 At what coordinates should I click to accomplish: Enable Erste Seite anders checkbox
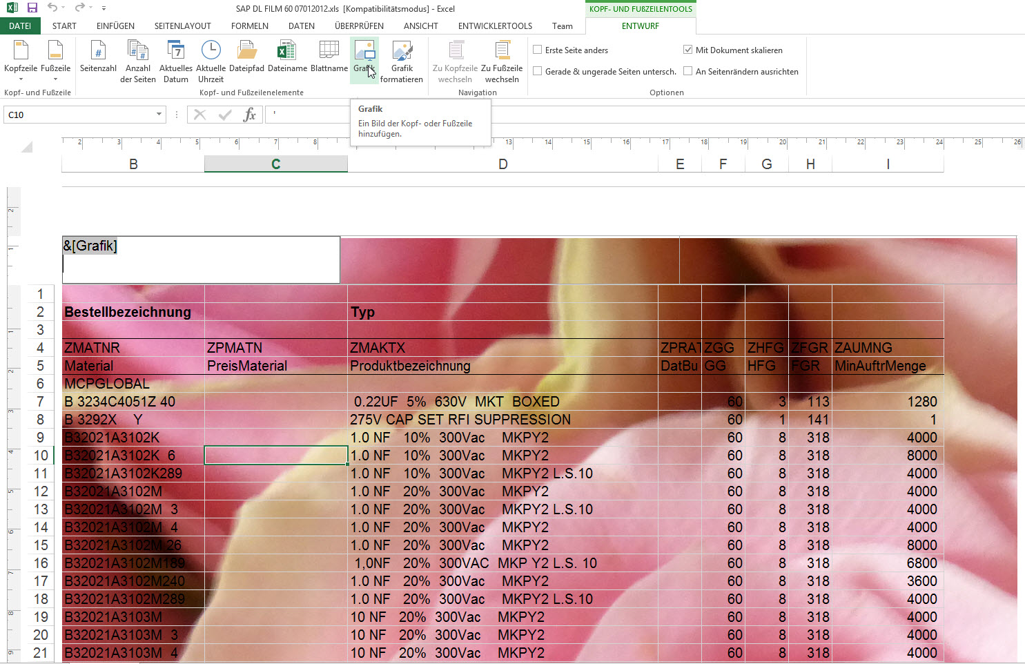point(538,50)
